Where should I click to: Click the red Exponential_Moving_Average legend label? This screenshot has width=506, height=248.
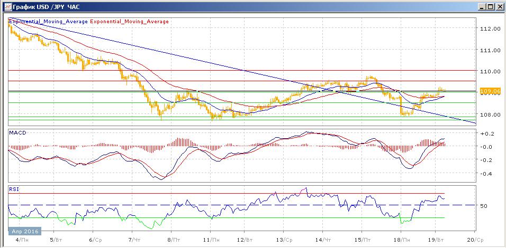point(130,22)
